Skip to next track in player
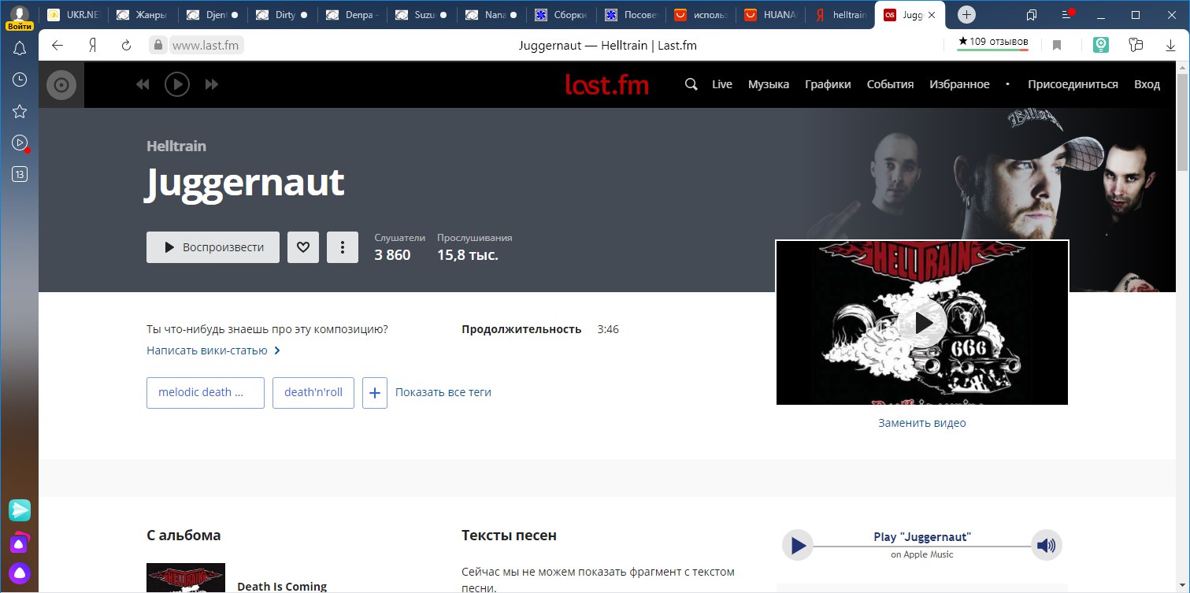 click(211, 84)
